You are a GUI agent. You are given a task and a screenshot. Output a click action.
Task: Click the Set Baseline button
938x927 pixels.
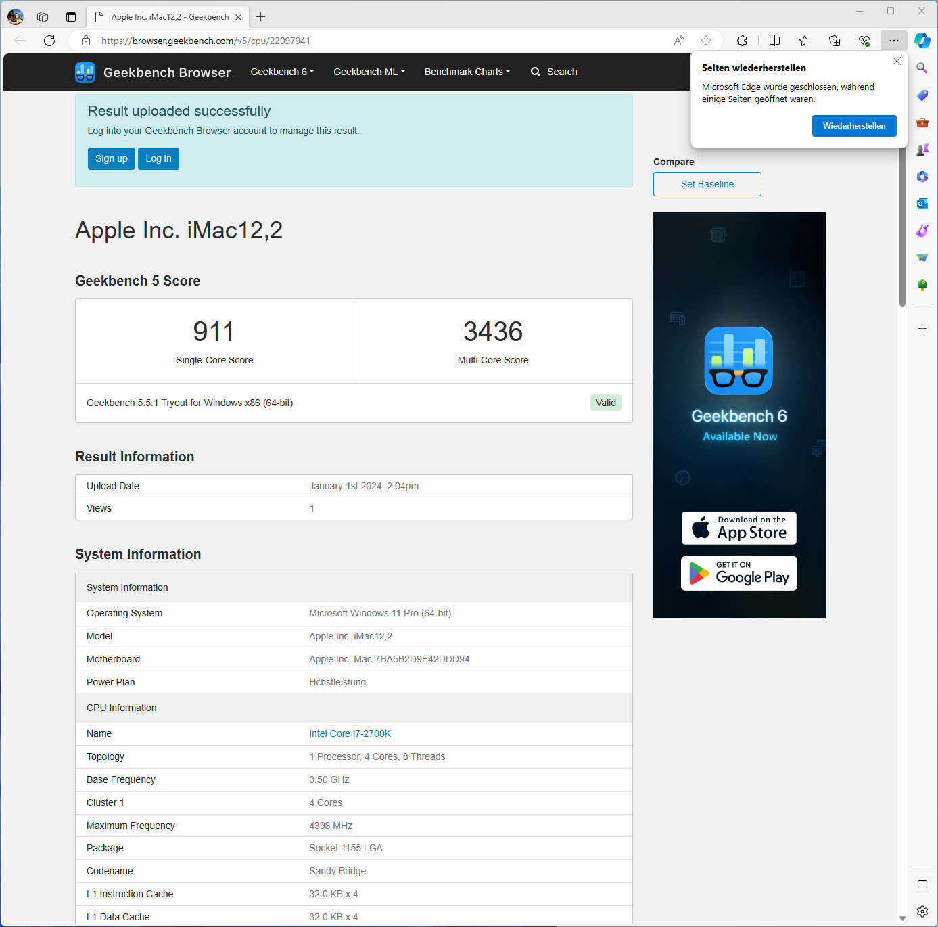pyautogui.click(x=707, y=184)
